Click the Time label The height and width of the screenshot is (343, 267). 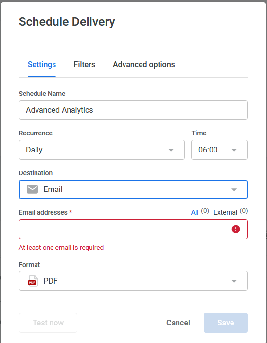coord(199,133)
